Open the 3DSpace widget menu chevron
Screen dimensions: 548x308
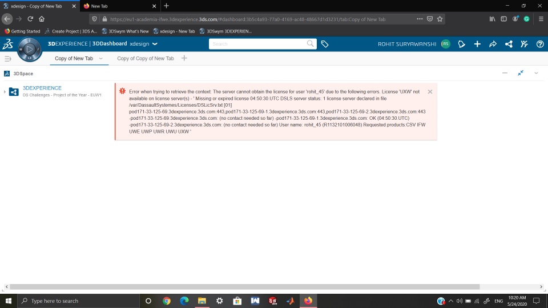(x=536, y=74)
